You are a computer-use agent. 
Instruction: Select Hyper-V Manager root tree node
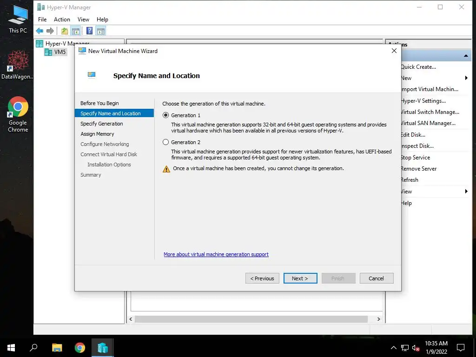[x=63, y=43]
